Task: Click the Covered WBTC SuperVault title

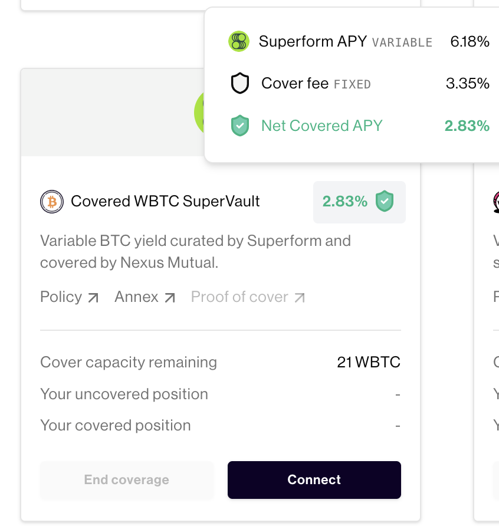Action: click(x=165, y=202)
